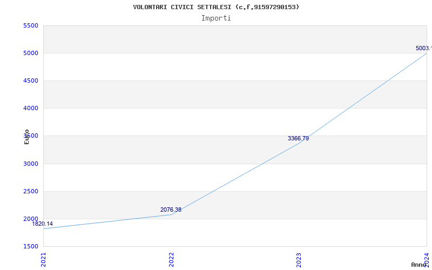
Task: Click the 2000 y-axis tick label
Action: [31, 219]
